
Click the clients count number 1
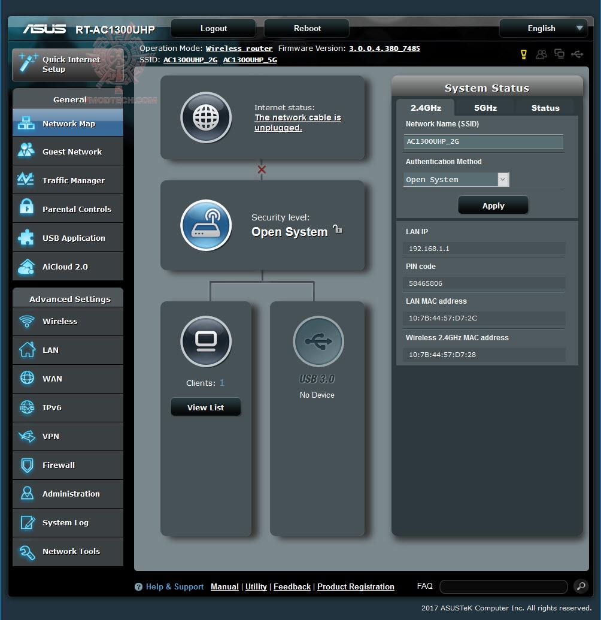point(222,383)
